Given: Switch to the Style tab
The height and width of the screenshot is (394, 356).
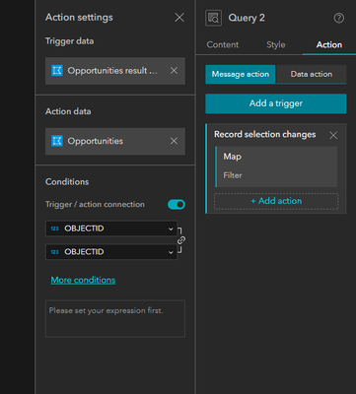Looking at the screenshot, I should (276, 45).
